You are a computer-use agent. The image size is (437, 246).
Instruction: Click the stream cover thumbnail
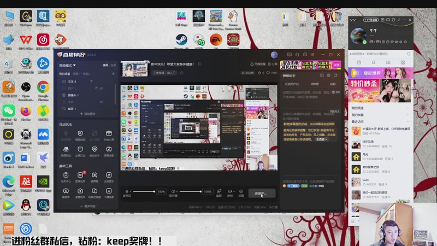pos(134,69)
